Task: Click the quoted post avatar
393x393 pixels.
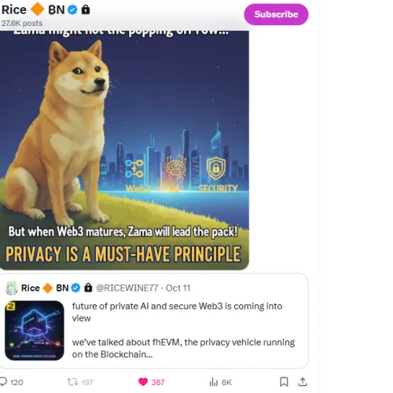Action: pos(11,288)
